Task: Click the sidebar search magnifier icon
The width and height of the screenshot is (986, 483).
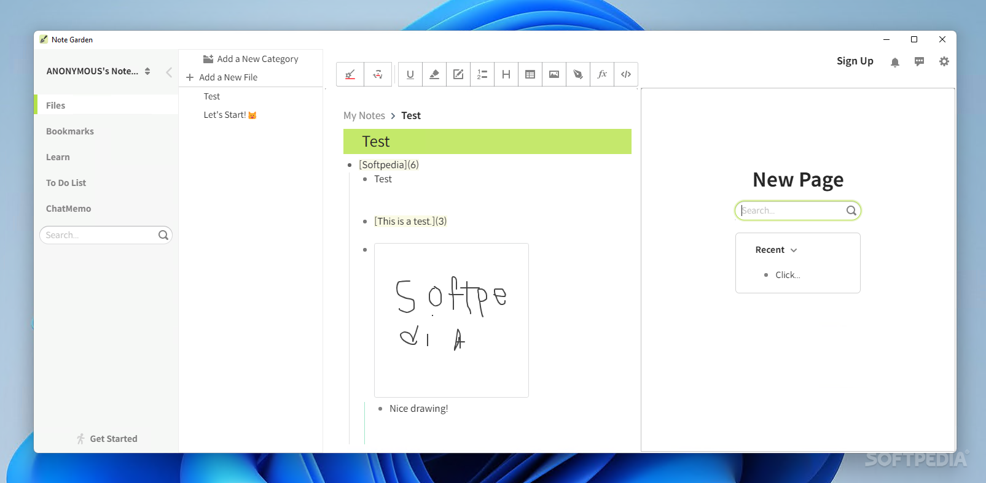Action: pyautogui.click(x=163, y=235)
